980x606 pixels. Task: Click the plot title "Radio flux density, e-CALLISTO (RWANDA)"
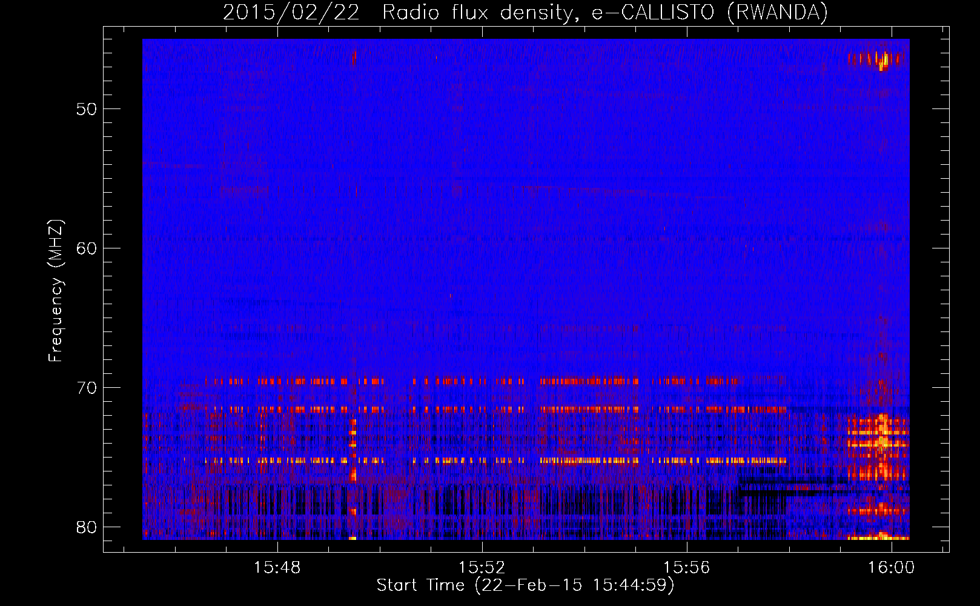click(605, 13)
